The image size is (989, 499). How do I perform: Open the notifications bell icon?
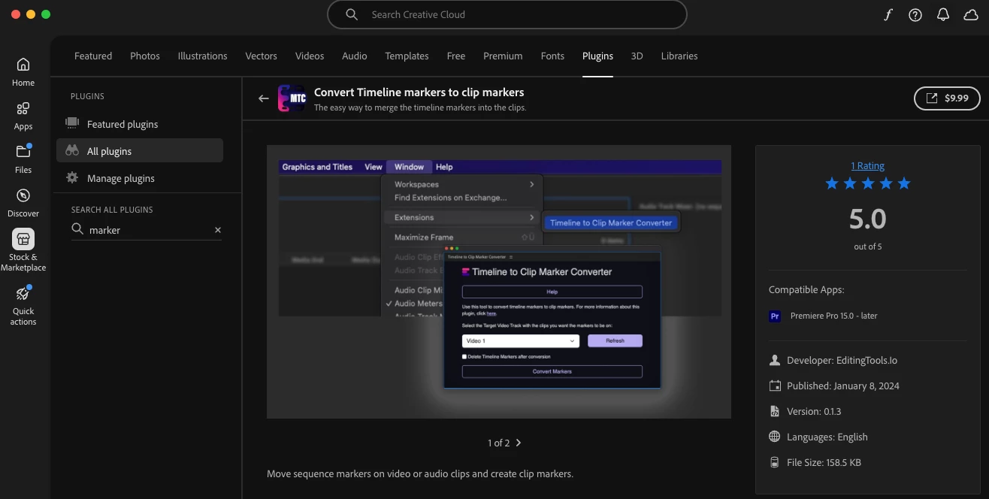943,14
